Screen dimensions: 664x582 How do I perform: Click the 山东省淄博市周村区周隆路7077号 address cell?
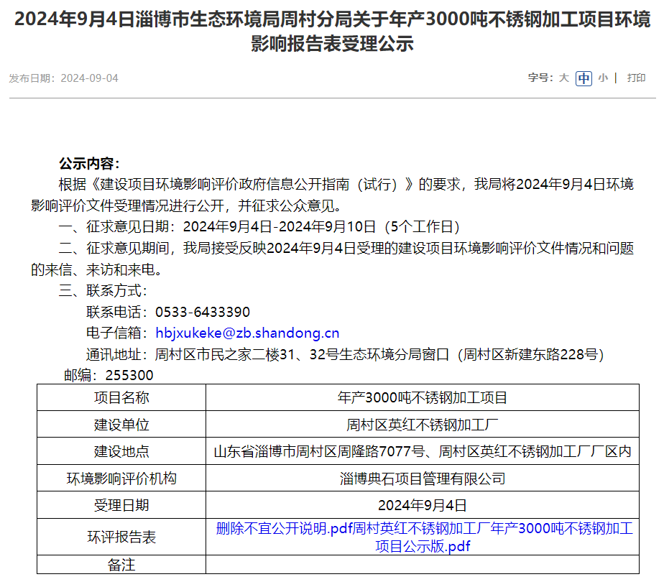coord(423,451)
